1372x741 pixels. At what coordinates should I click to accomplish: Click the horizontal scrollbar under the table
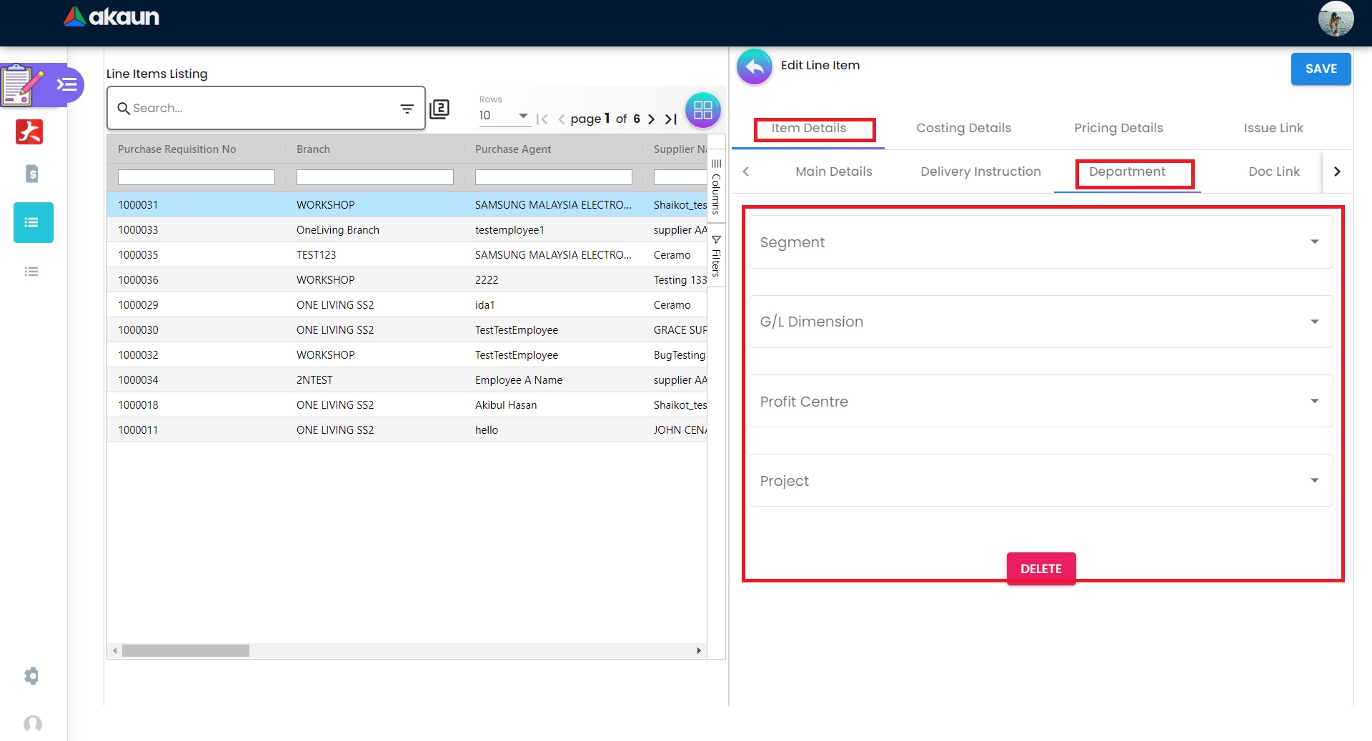pos(186,651)
